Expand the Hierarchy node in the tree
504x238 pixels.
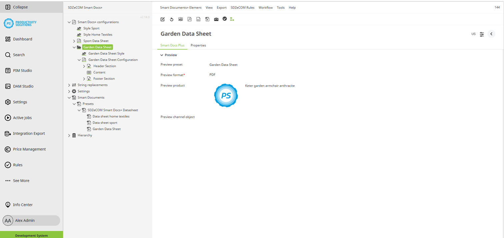pos(69,135)
